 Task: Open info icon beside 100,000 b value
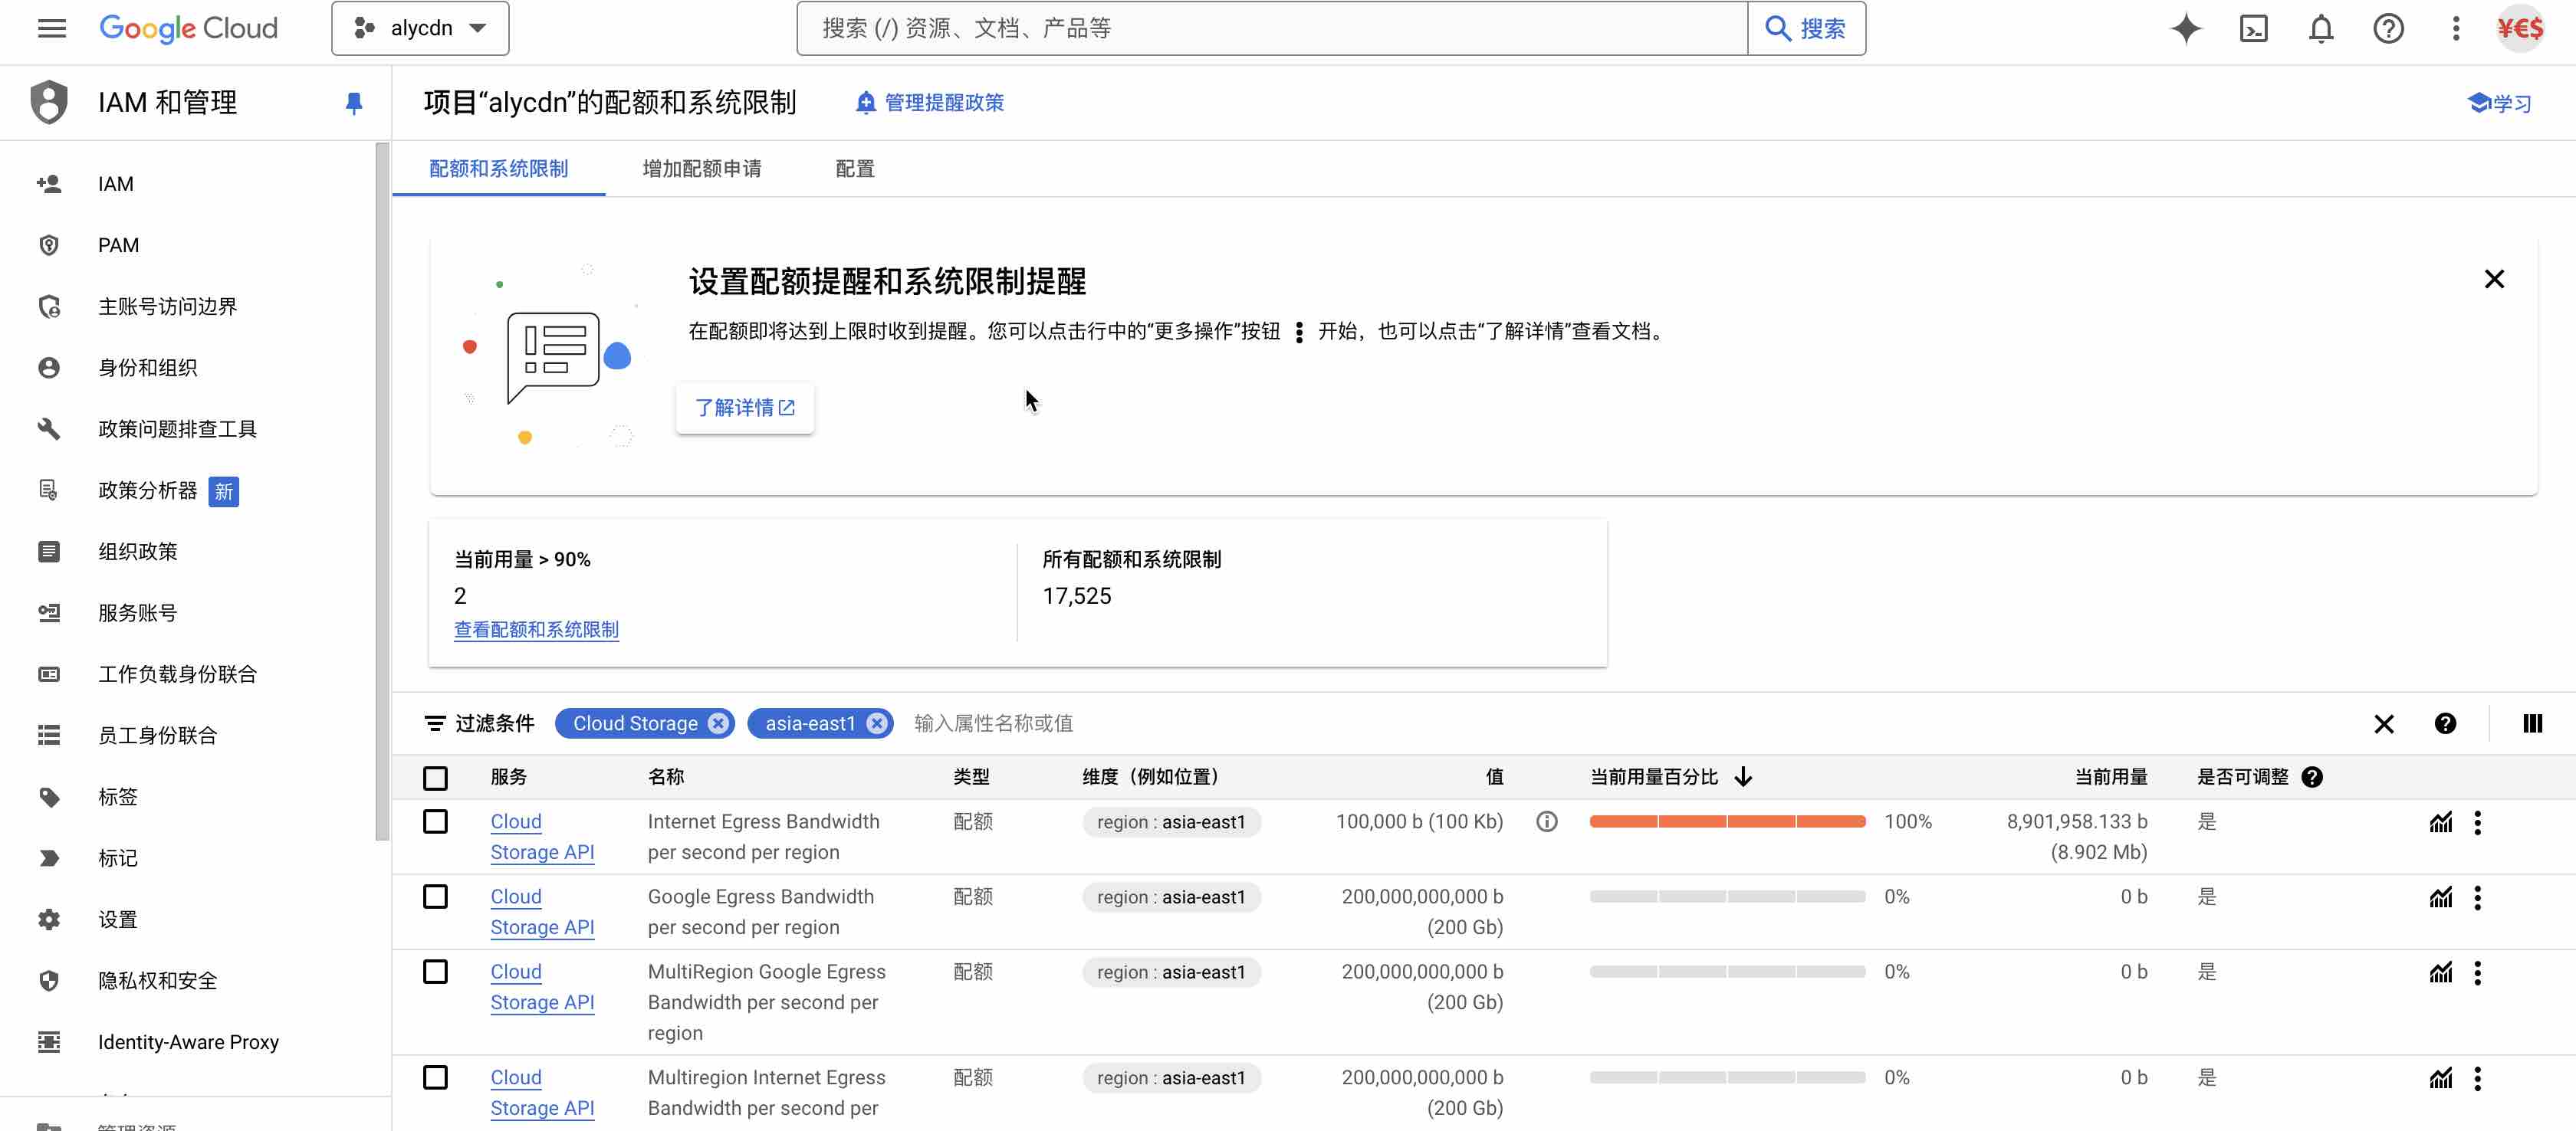tap(1546, 821)
